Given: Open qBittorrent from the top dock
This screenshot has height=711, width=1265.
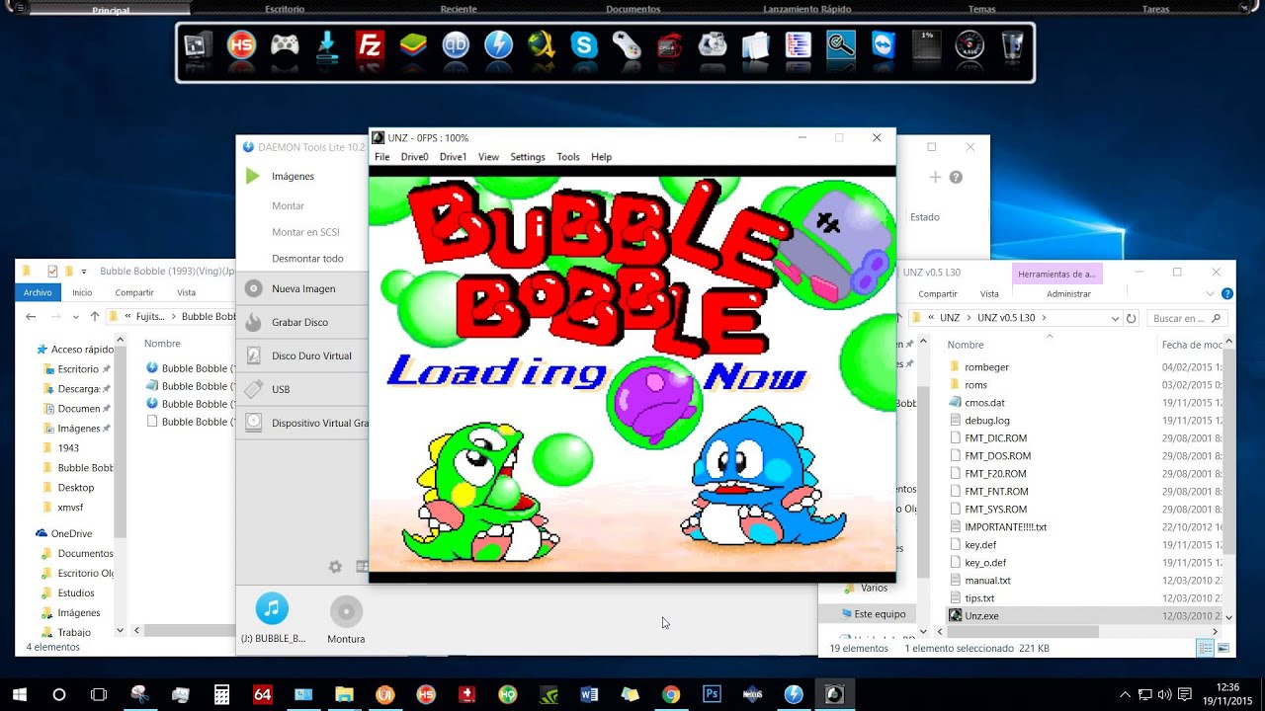Looking at the screenshot, I should click(456, 45).
